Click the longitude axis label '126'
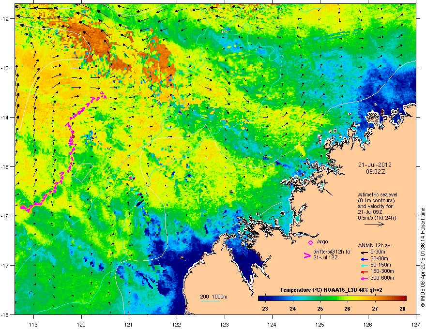The width and height of the screenshot is (426, 329). 368,324
